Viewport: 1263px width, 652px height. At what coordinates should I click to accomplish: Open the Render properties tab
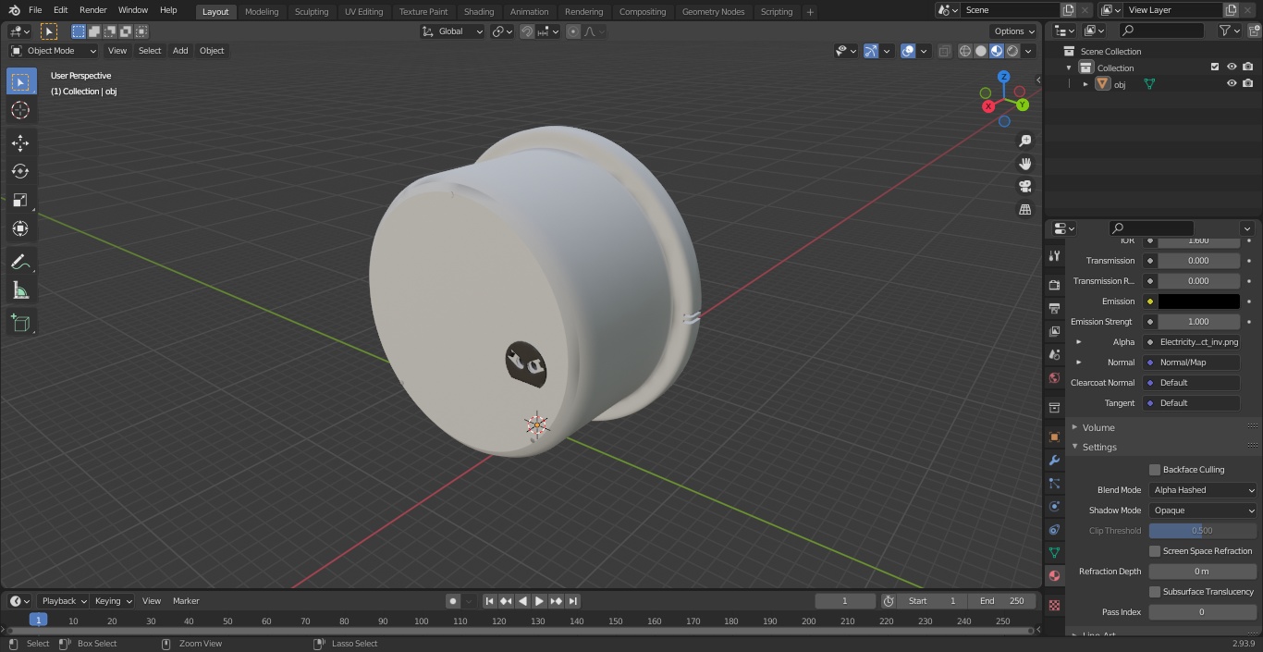tap(1054, 285)
